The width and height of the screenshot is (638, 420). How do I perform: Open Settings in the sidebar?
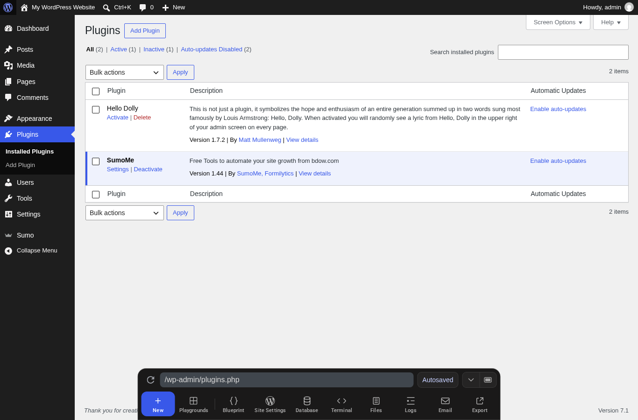click(37, 214)
